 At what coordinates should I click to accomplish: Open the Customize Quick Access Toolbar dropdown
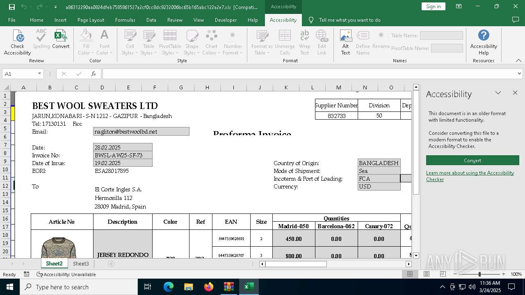click(x=55, y=7)
